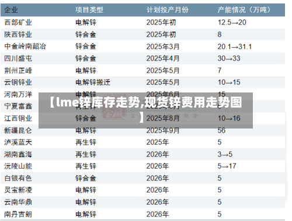Screen dimensions: 292x221
Task: Select 再生锌 in the 泸溪蓝天 row
Action: (x=86, y=142)
